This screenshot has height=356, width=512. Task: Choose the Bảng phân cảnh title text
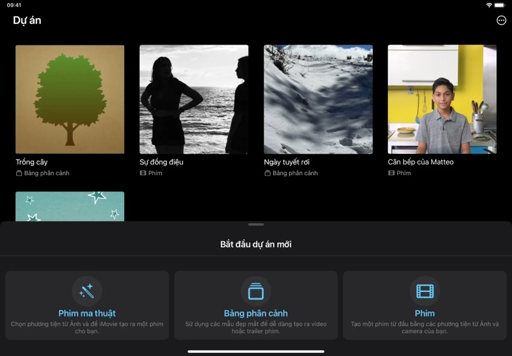click(256, 313)
